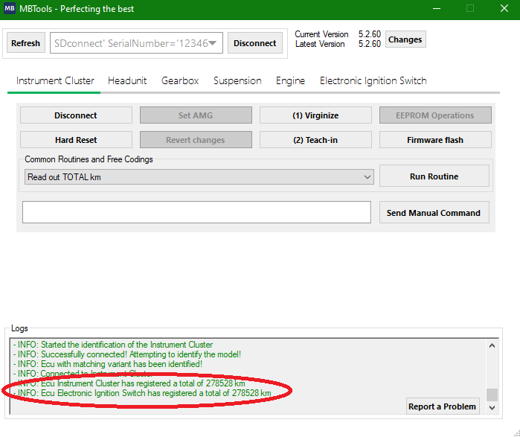The image size is (520, 437).
Task: Click the Refresh button
Action: 25,43
